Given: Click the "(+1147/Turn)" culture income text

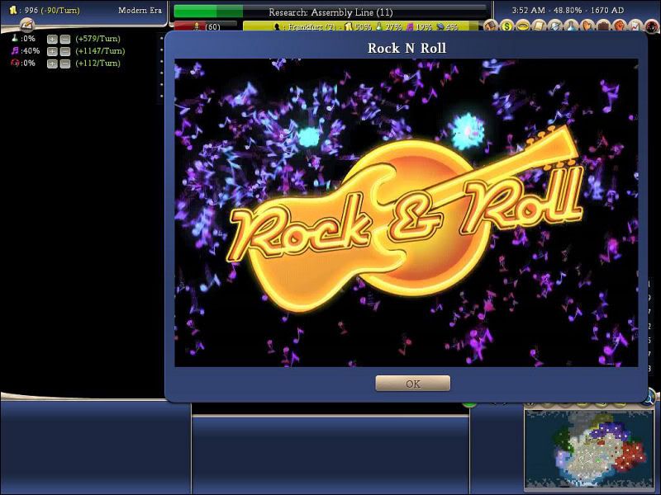Looking at the screenshot, I should click(100, 51).
